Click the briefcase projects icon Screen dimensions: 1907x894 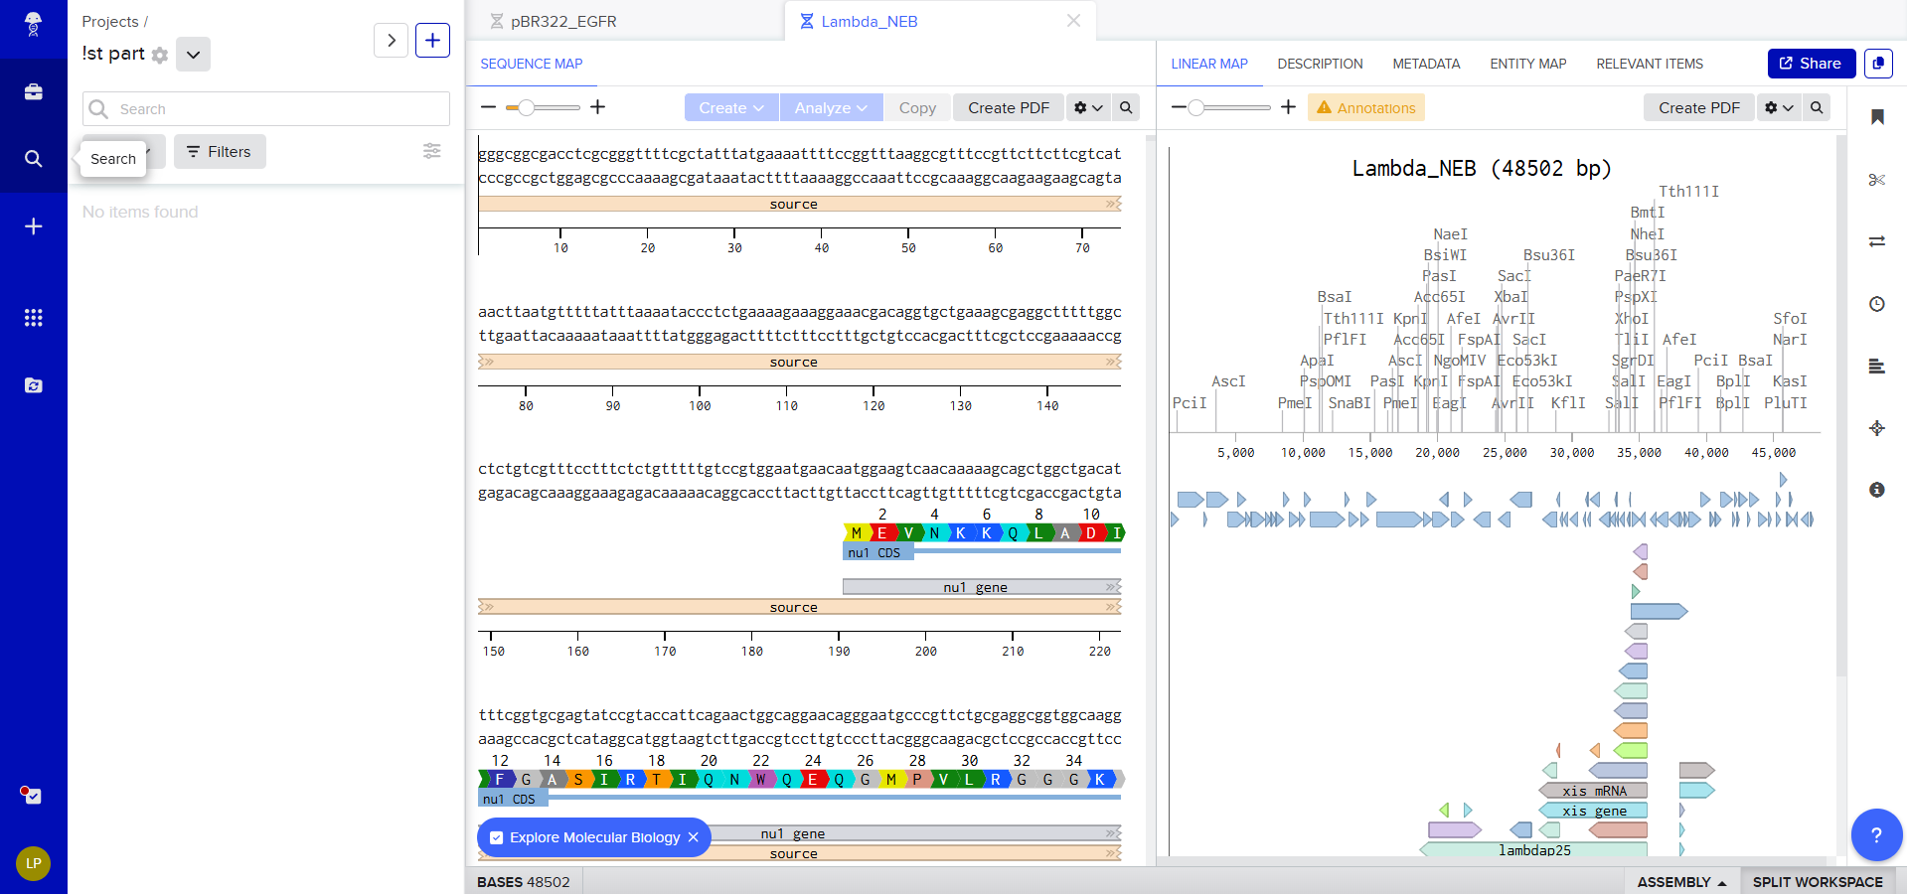[33, 92]
